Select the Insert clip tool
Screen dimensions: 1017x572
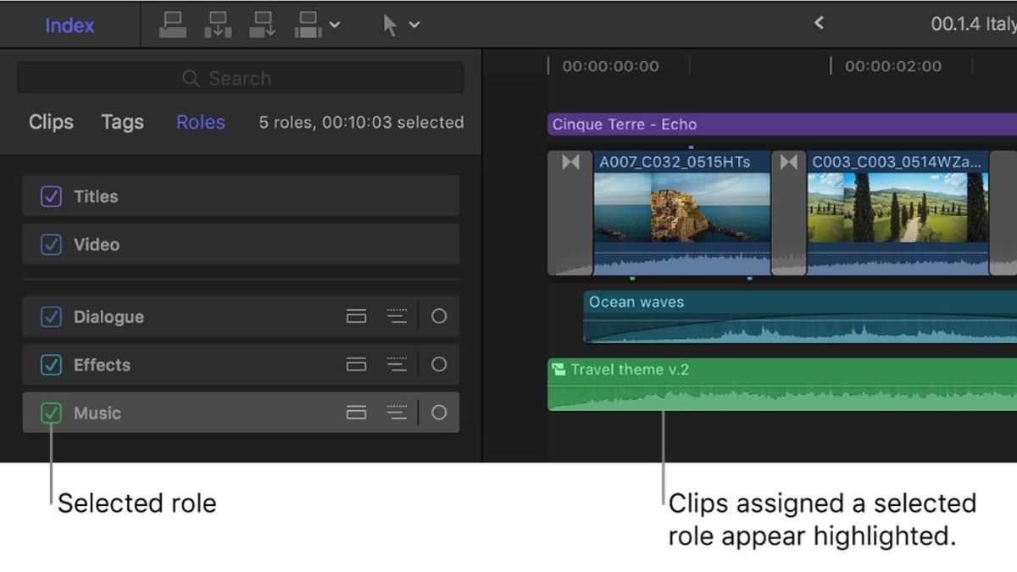[x=219, y=24]
